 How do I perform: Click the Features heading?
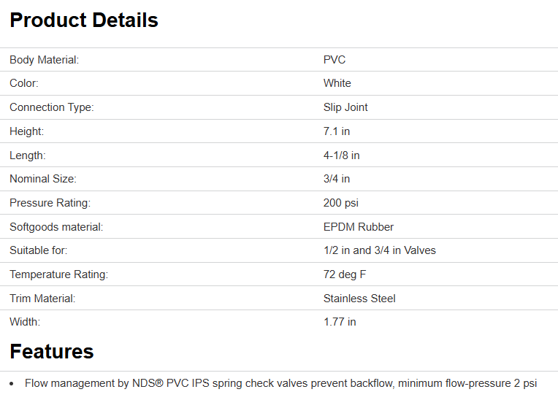coord(52,352)
